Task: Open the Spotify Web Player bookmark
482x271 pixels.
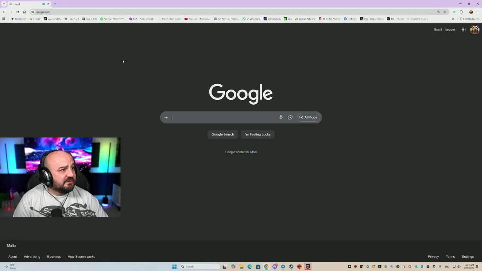Action: click(x=113, y=19)
